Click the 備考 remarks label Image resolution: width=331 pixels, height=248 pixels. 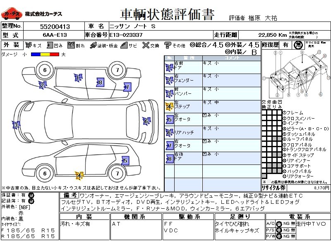[69, 195]
